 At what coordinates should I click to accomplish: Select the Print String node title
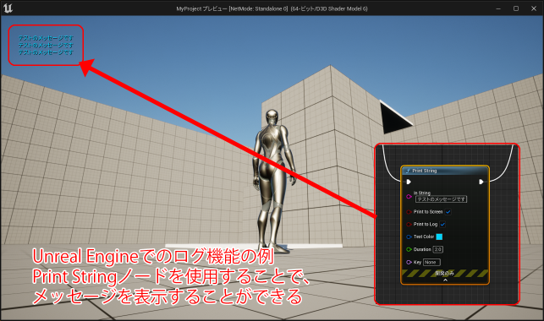point(425,171)
